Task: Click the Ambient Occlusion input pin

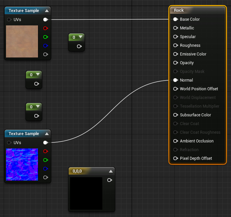Action: coord(175,141)
